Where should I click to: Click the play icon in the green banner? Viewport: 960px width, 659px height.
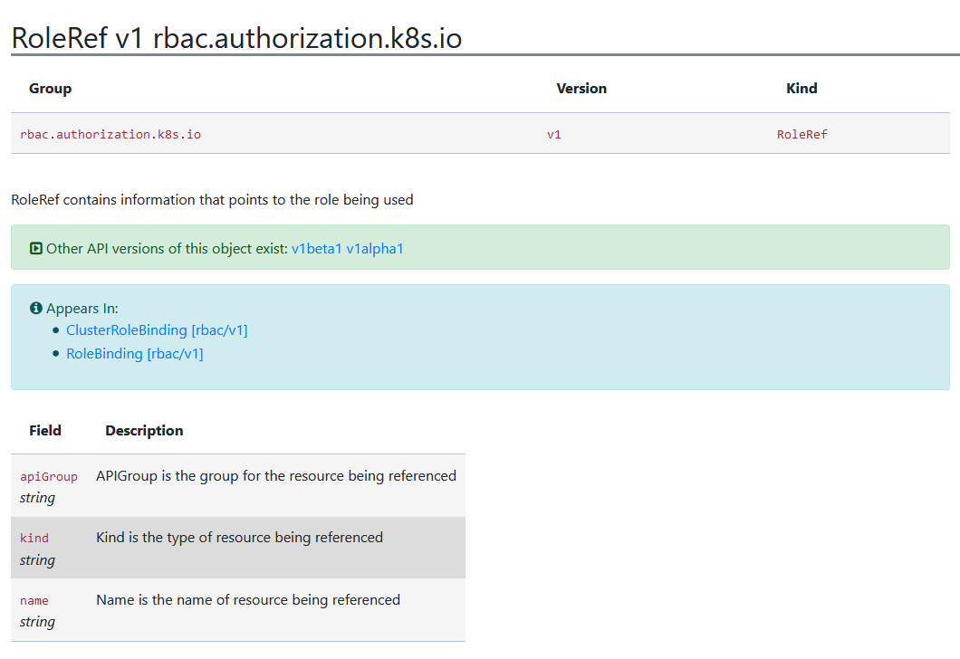pos(35,247)
